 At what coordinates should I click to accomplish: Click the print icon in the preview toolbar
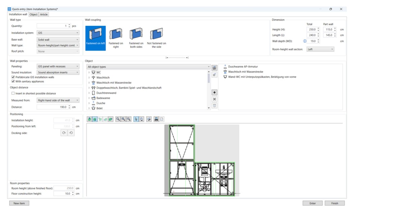(x=156, y=119)
